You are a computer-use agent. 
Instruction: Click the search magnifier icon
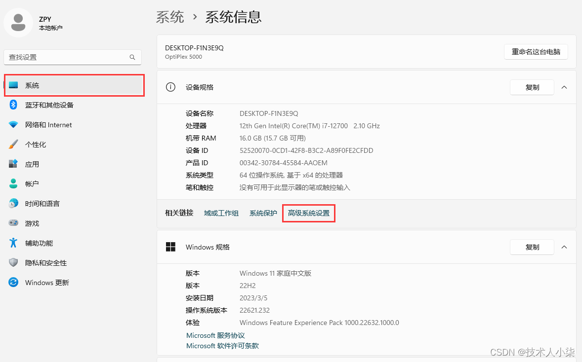pyautogui.click(x=132, y=57)
